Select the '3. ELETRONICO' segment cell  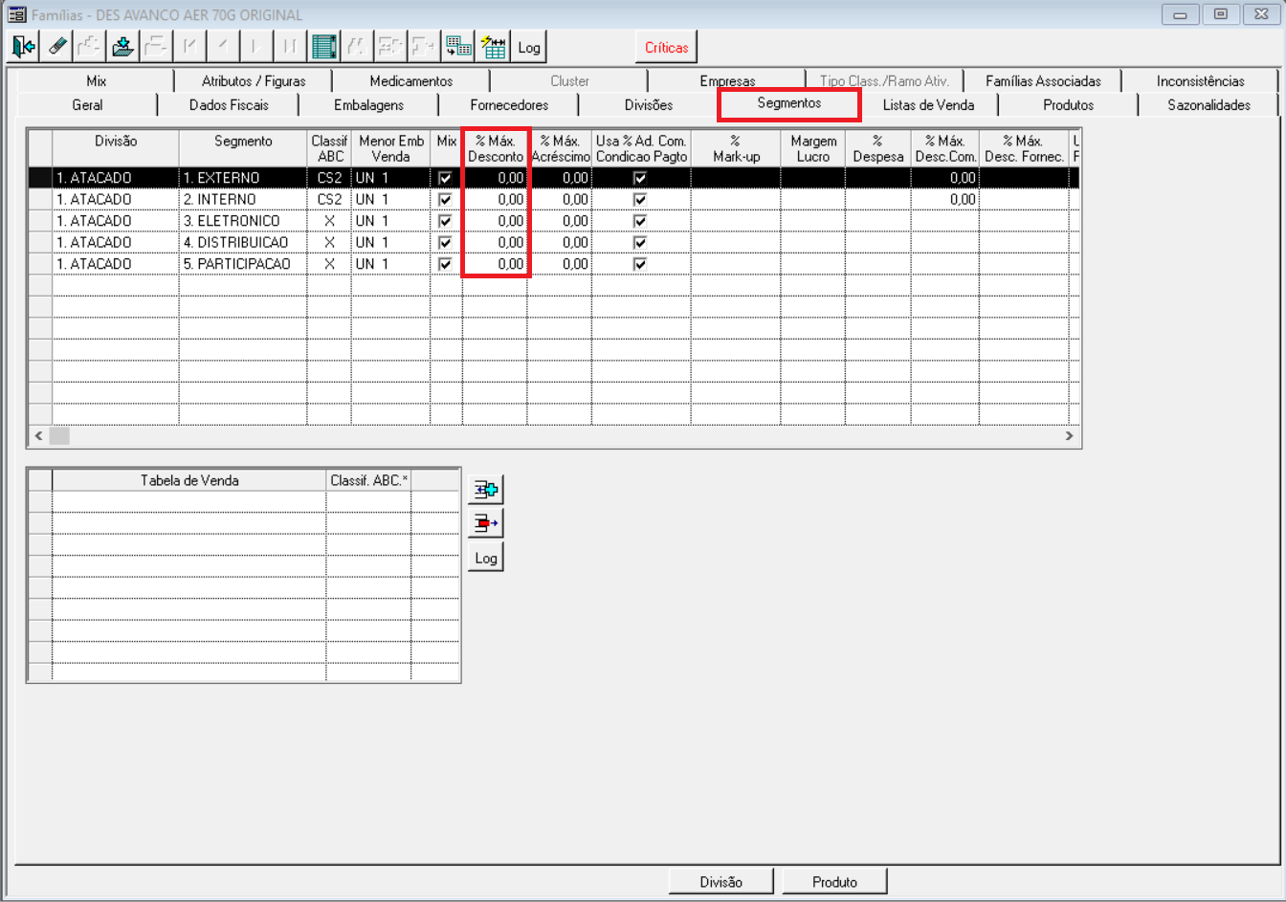click(x=243, y=221)
